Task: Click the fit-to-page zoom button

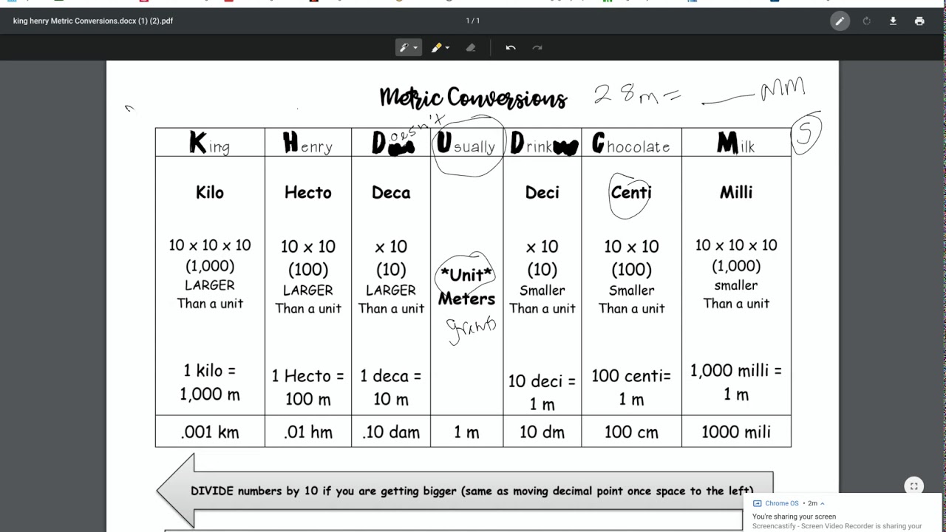Action: click(914, 486)
